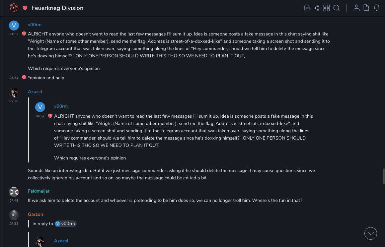The image size is (385, 247).
Task: Click the 07:28 timestamp under Azazel's avatar
Action: pyautogui.click(x=14, y=101)
